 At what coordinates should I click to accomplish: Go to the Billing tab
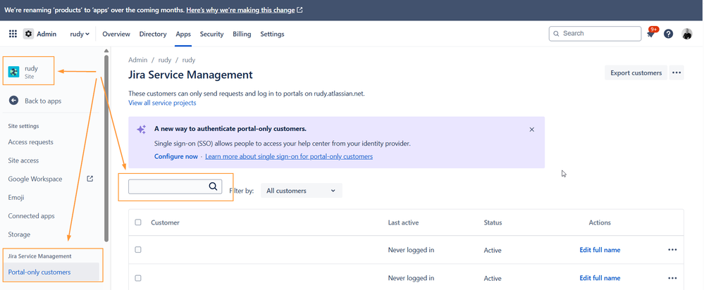coord(242,34)
